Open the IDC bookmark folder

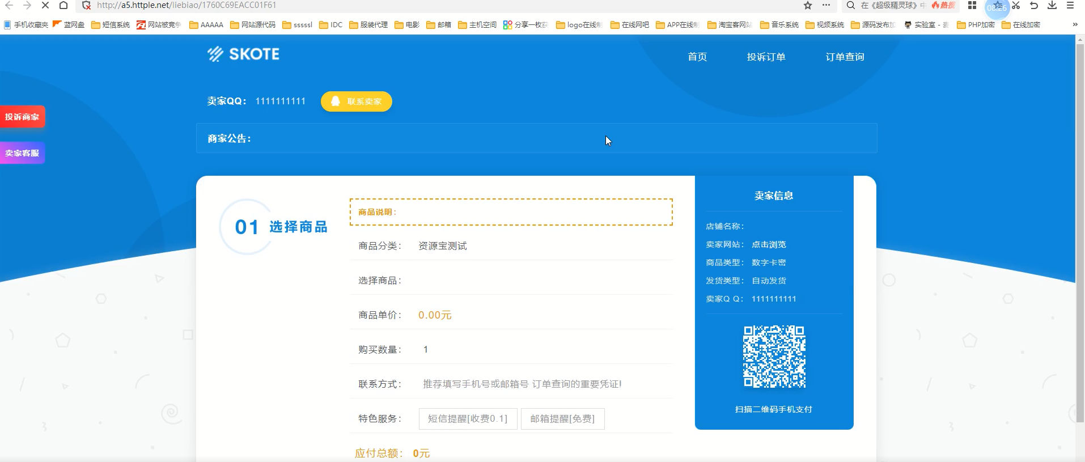(331, 25)
